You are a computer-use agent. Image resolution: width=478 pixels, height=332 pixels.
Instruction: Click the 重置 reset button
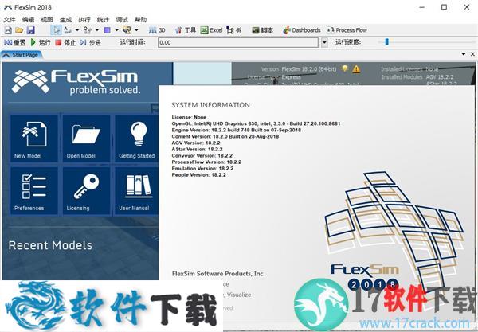[x=14, y=43]
